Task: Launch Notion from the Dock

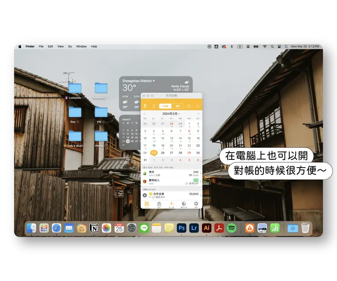Action: point(94,228)
